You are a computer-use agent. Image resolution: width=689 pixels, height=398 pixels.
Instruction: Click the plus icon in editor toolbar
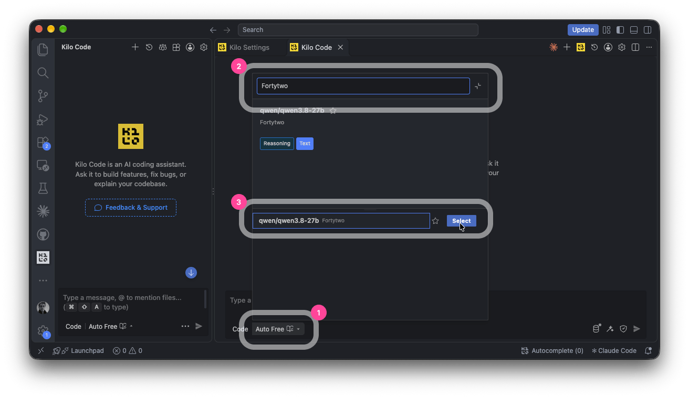(567, 47)
